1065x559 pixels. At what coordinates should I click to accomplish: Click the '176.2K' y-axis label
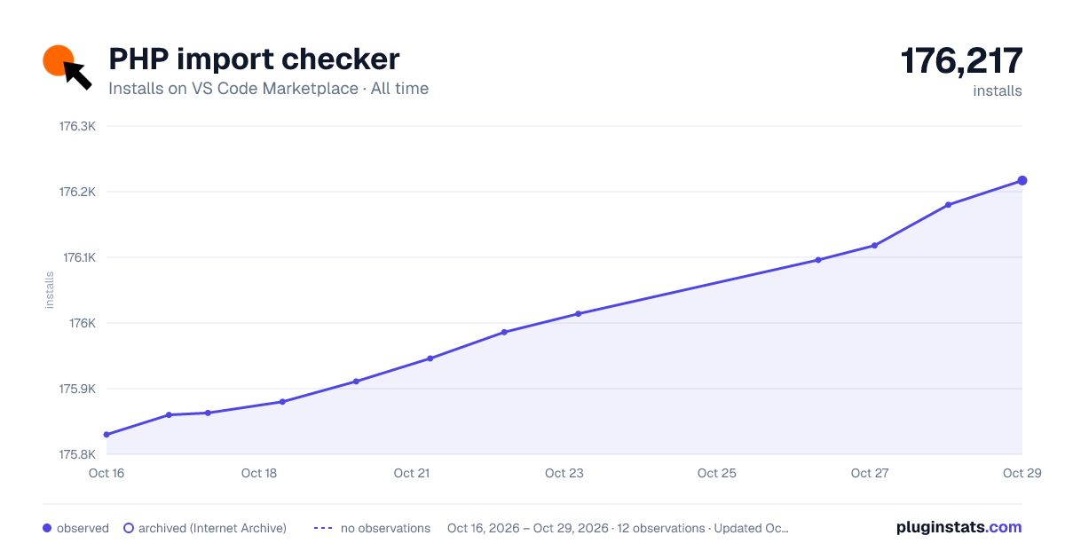[x=77, y=192]
